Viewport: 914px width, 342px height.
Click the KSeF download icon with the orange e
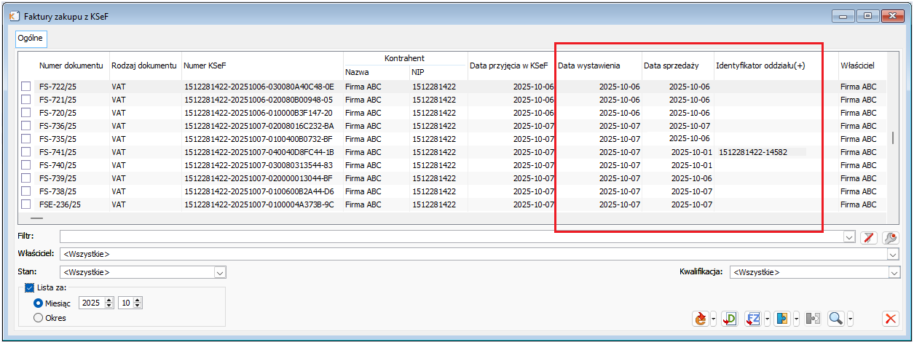tap(701, 319)
